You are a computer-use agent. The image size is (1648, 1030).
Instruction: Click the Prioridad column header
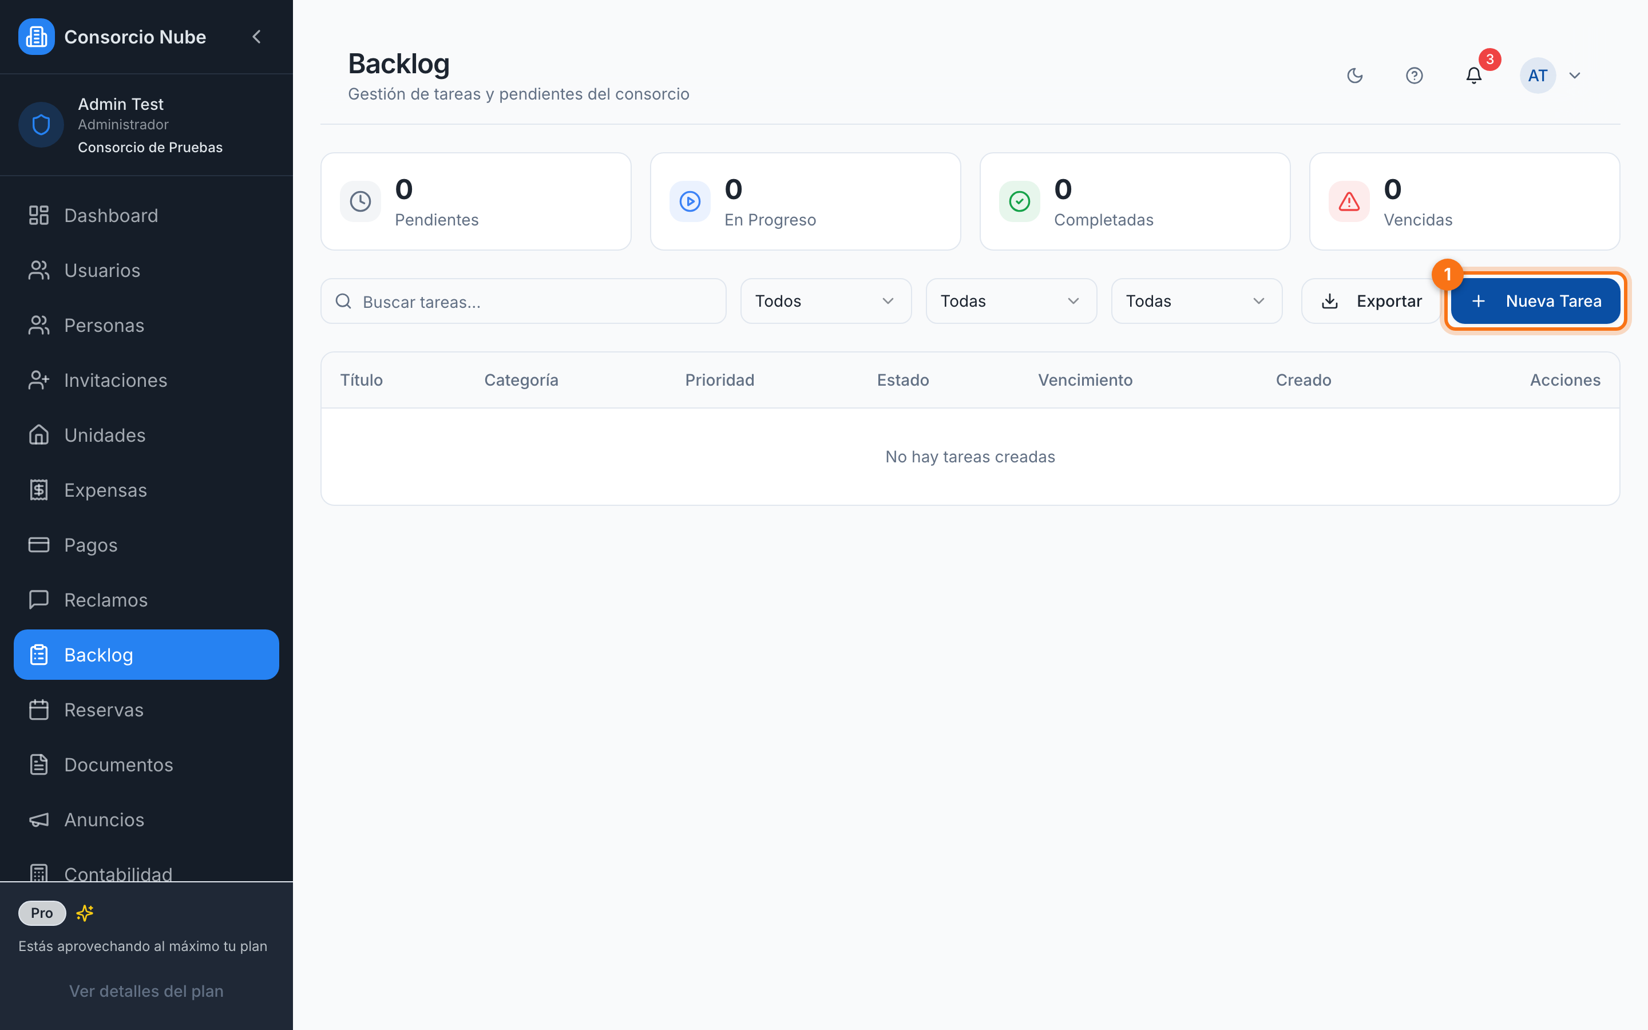click(720, 380)
